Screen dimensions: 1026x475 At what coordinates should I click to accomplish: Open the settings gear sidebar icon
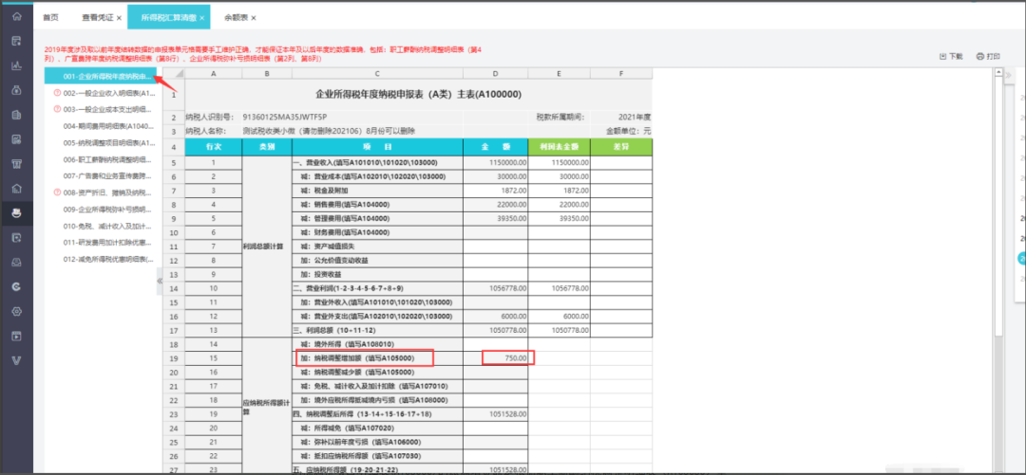click(x=16, y=311)
